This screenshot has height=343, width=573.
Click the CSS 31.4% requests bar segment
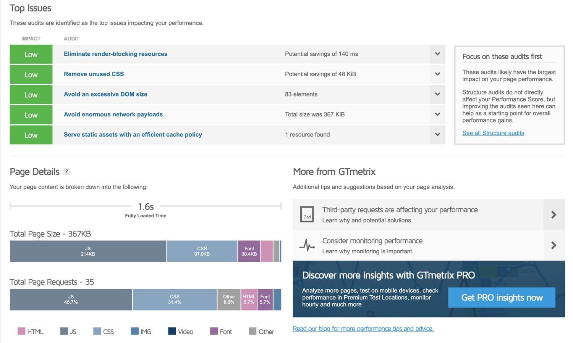pos(175,300)
